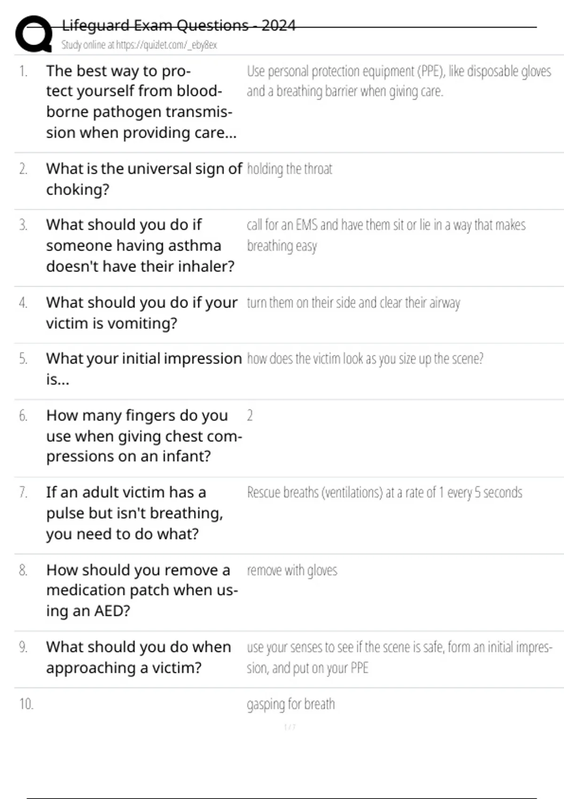Open the quizlet.com study online link
This screenshot has height=799, width=564.
[x=139, y=45]
